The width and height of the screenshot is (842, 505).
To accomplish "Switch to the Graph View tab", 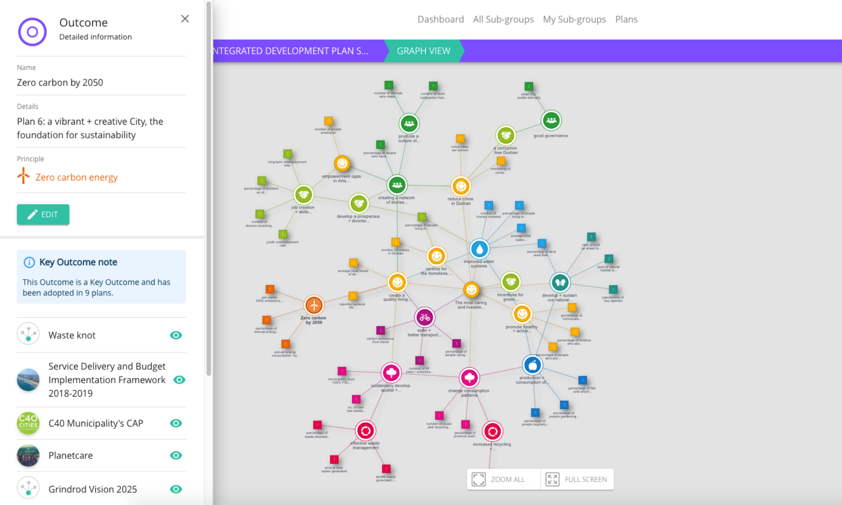I will 423,51.
